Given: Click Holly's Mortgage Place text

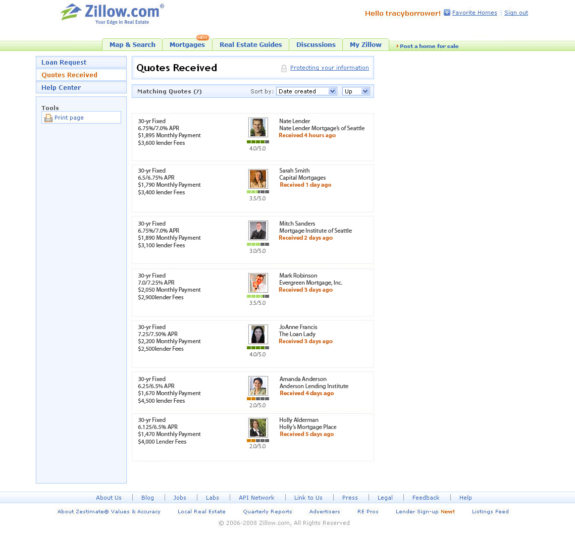Looking at the screenshot, I should coord(307,427).
